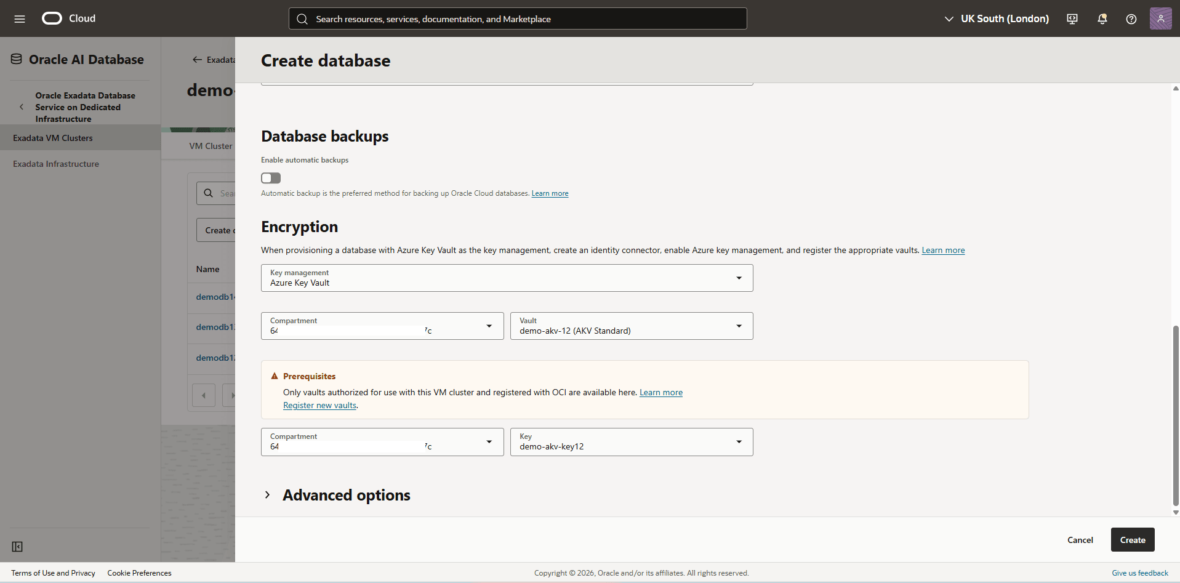
Task: Enable automatic backups
Action: (270, 178)
